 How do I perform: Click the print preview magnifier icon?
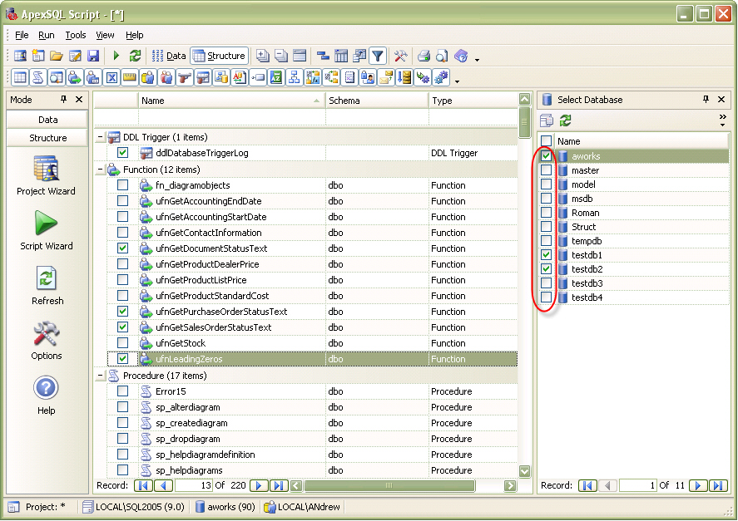click(x=442, y=56)
